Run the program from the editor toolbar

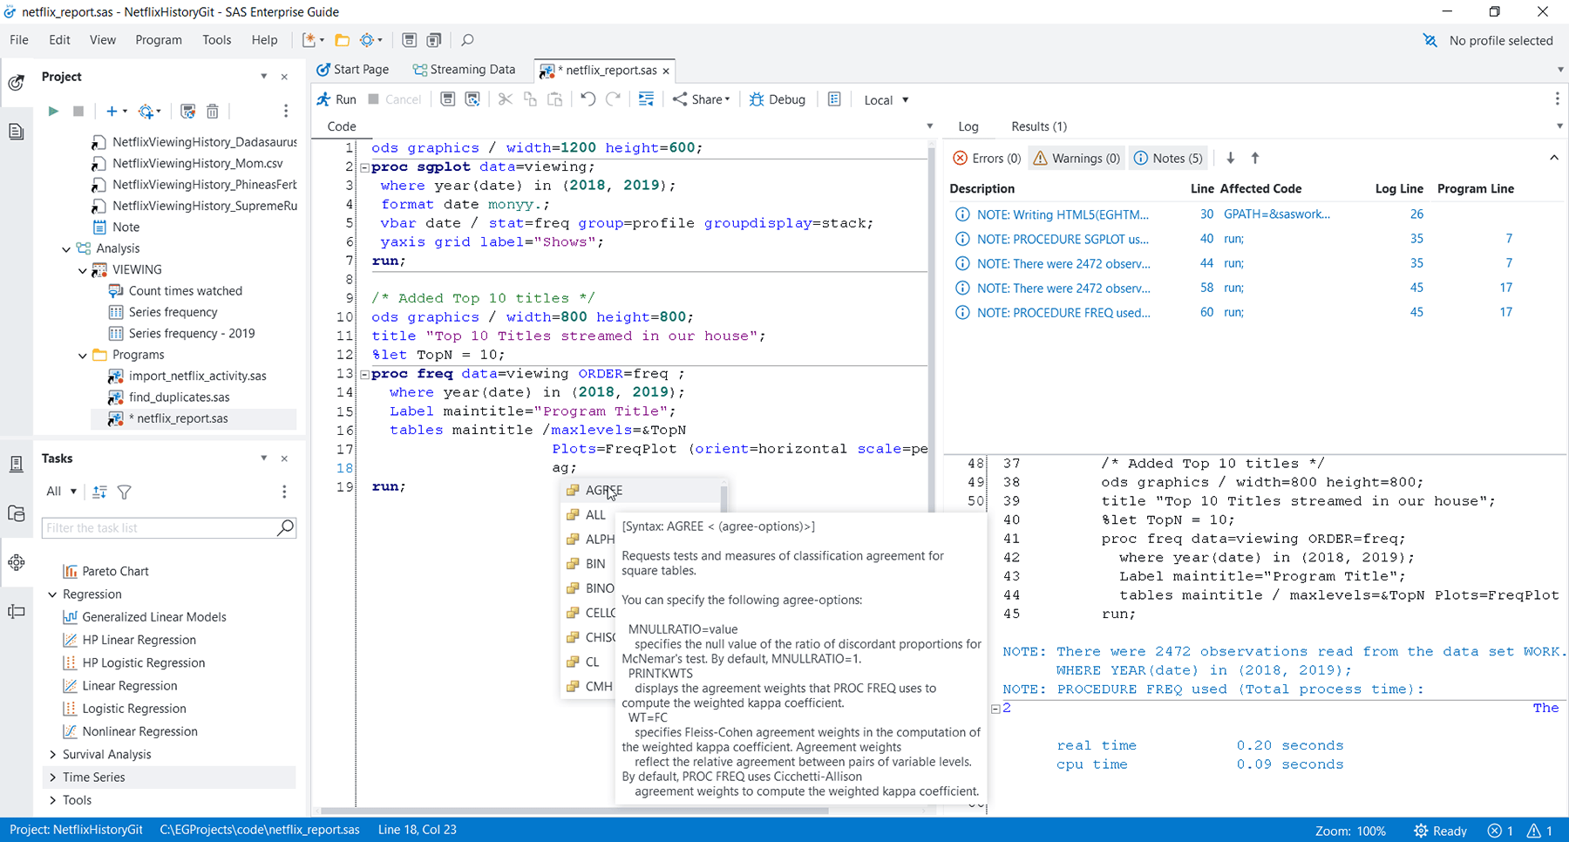(336, 99)
